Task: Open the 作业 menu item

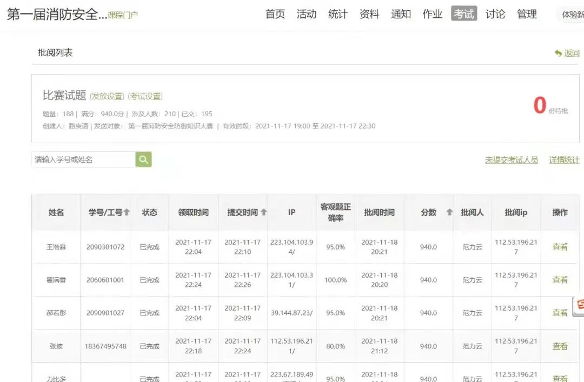Action: [x=433, y=14]
